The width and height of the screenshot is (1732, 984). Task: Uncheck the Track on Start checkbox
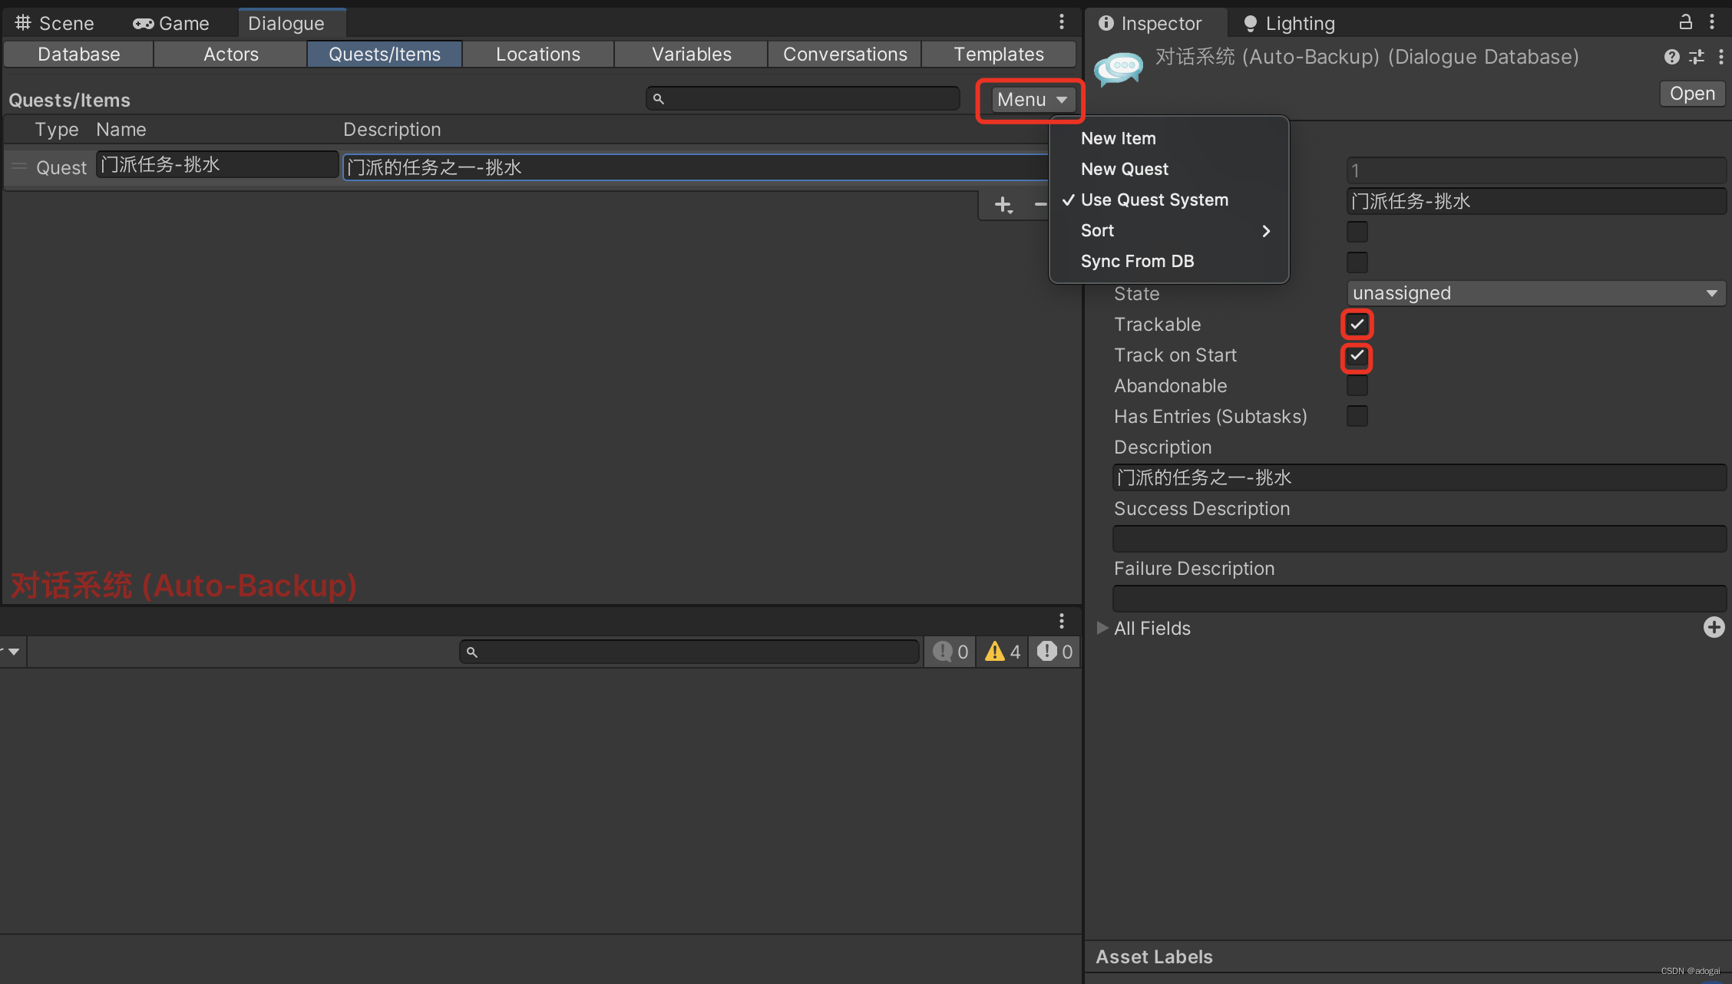pos(1357,356)
